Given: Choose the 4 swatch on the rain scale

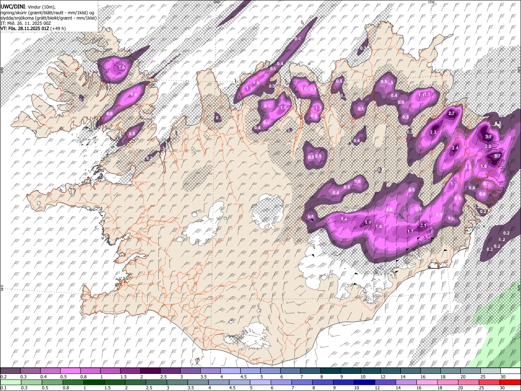Looking at the screenshot, I should [219, 382].
